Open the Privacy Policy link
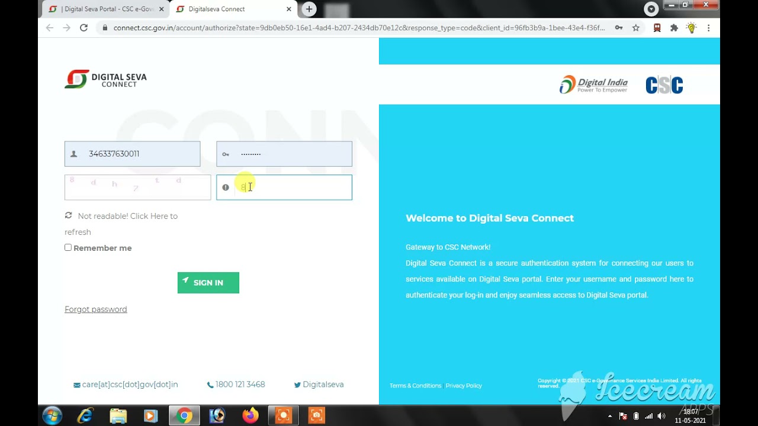The height and width of the screenshot is (426, 758). tap(464, 386)
